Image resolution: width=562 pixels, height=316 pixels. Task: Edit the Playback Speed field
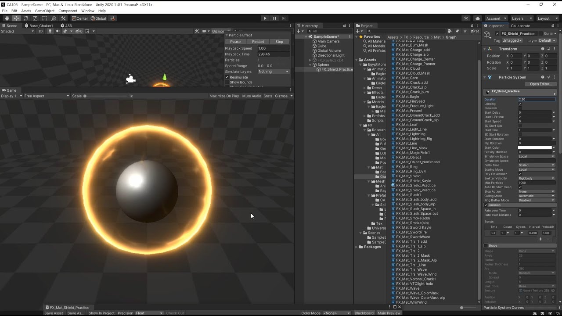pos(274,48)
